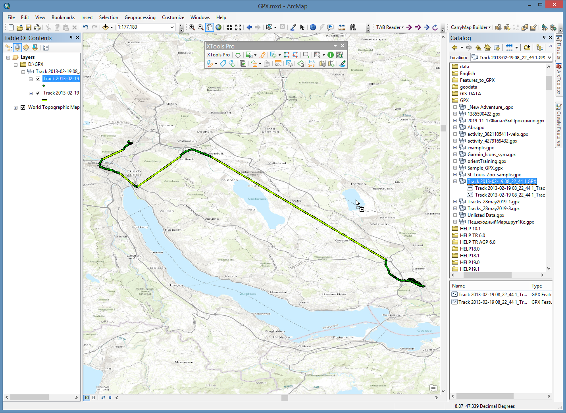Screen dimensions: 566x413
Task: Zoom to Full Extent globe icon
Action: (x=218, y=27)
